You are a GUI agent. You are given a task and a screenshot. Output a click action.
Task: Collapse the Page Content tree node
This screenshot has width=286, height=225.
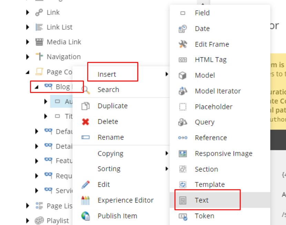pos(28,72)
